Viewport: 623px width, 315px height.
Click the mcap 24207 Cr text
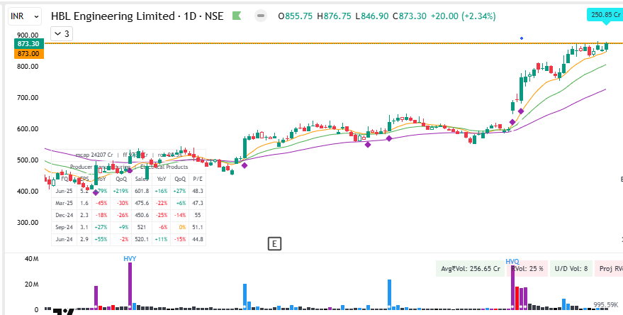tap(94, 155)
